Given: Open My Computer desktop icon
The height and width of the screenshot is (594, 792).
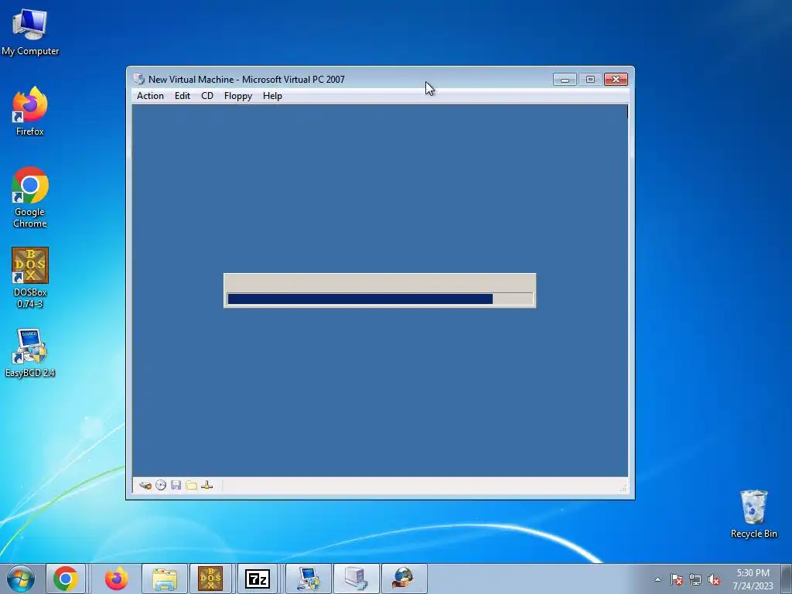Looking at the screenshot, I should pyautogui.click(x=30, y=32).
